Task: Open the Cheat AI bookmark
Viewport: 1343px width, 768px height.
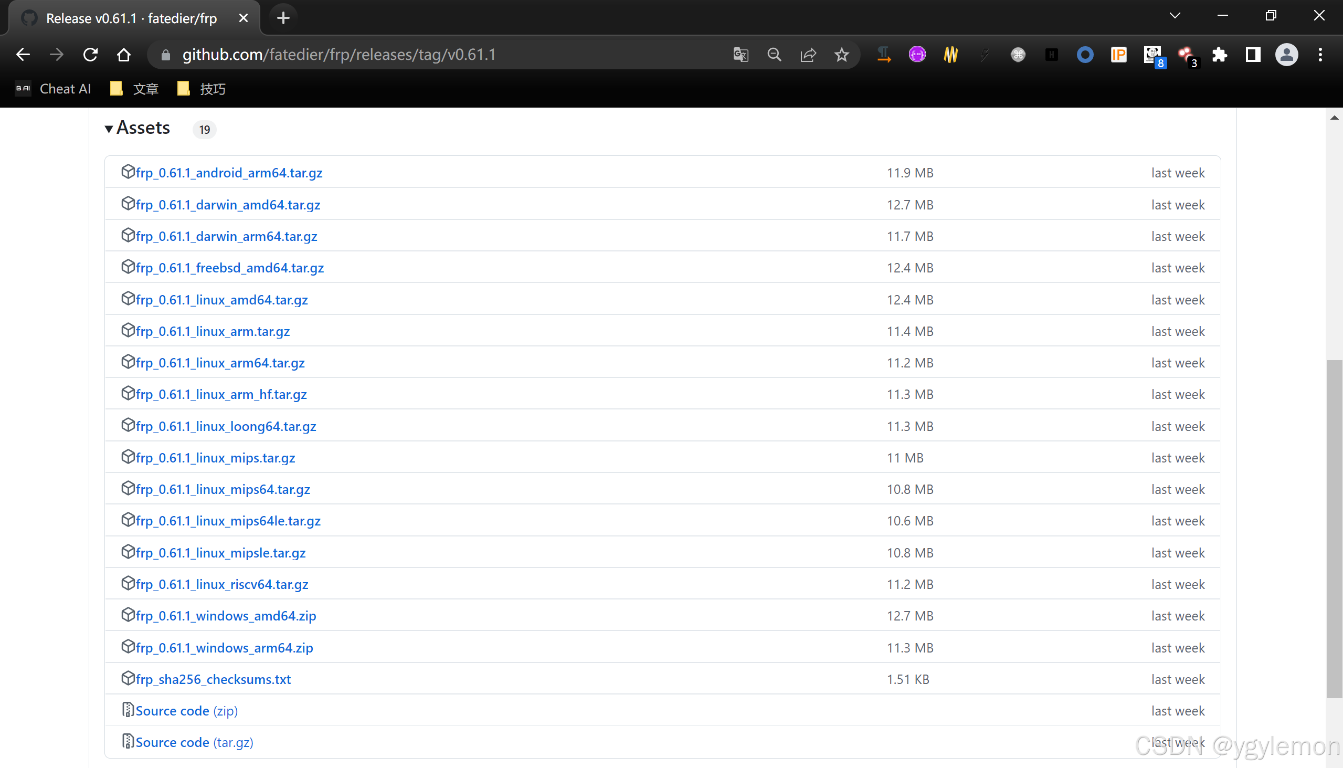Action: pyautogui.click(x=52, y=89)
